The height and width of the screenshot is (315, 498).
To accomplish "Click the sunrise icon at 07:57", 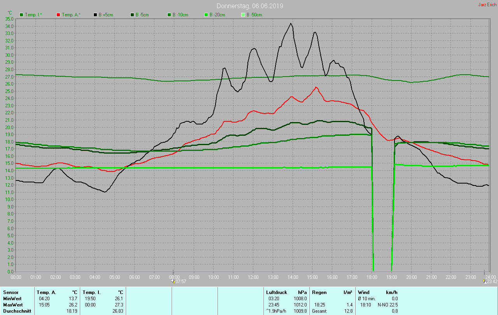I will pyautogui.click(x=173, y=281).
